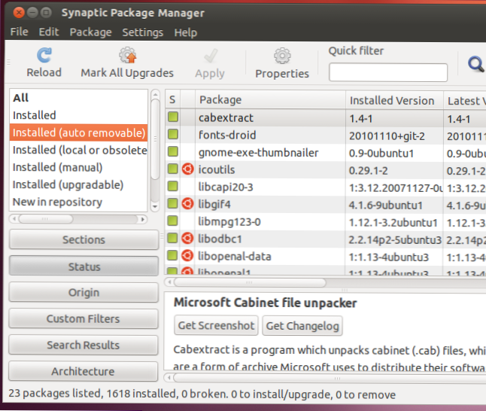Toggle the status checkbox for fonts-droid
Viewport: 486px width, 411px height.
pos(173,135)
